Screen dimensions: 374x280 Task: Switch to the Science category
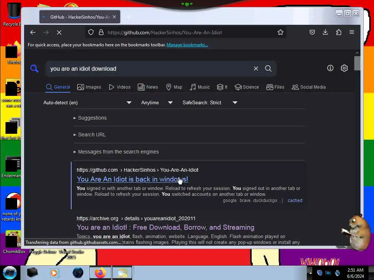247,87
